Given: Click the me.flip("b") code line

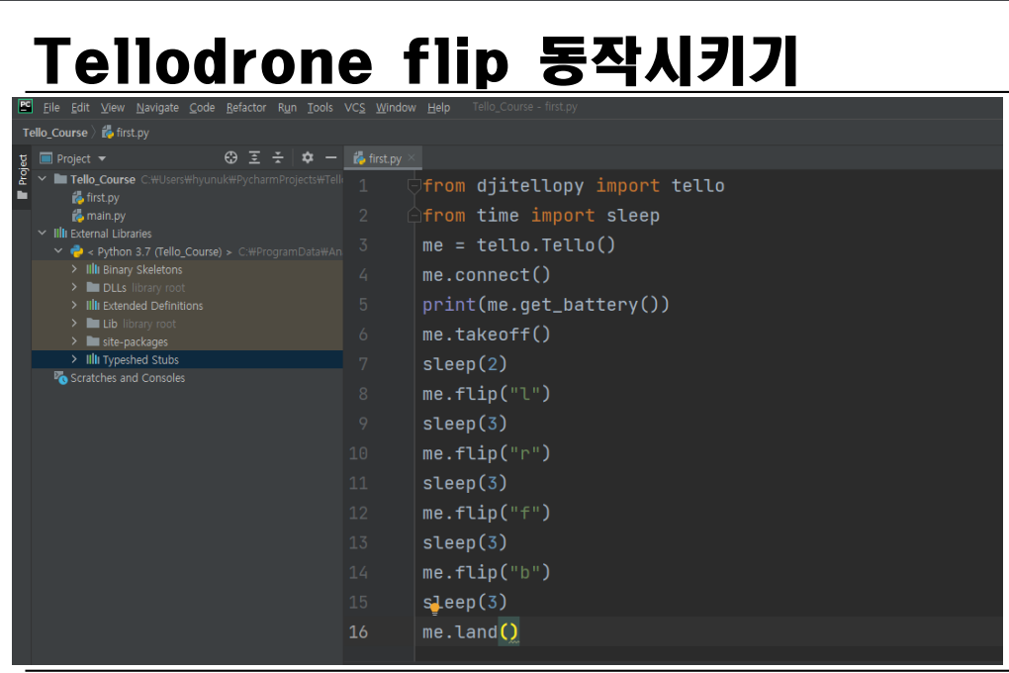Looking at the screenshot, I should (487, 572).
